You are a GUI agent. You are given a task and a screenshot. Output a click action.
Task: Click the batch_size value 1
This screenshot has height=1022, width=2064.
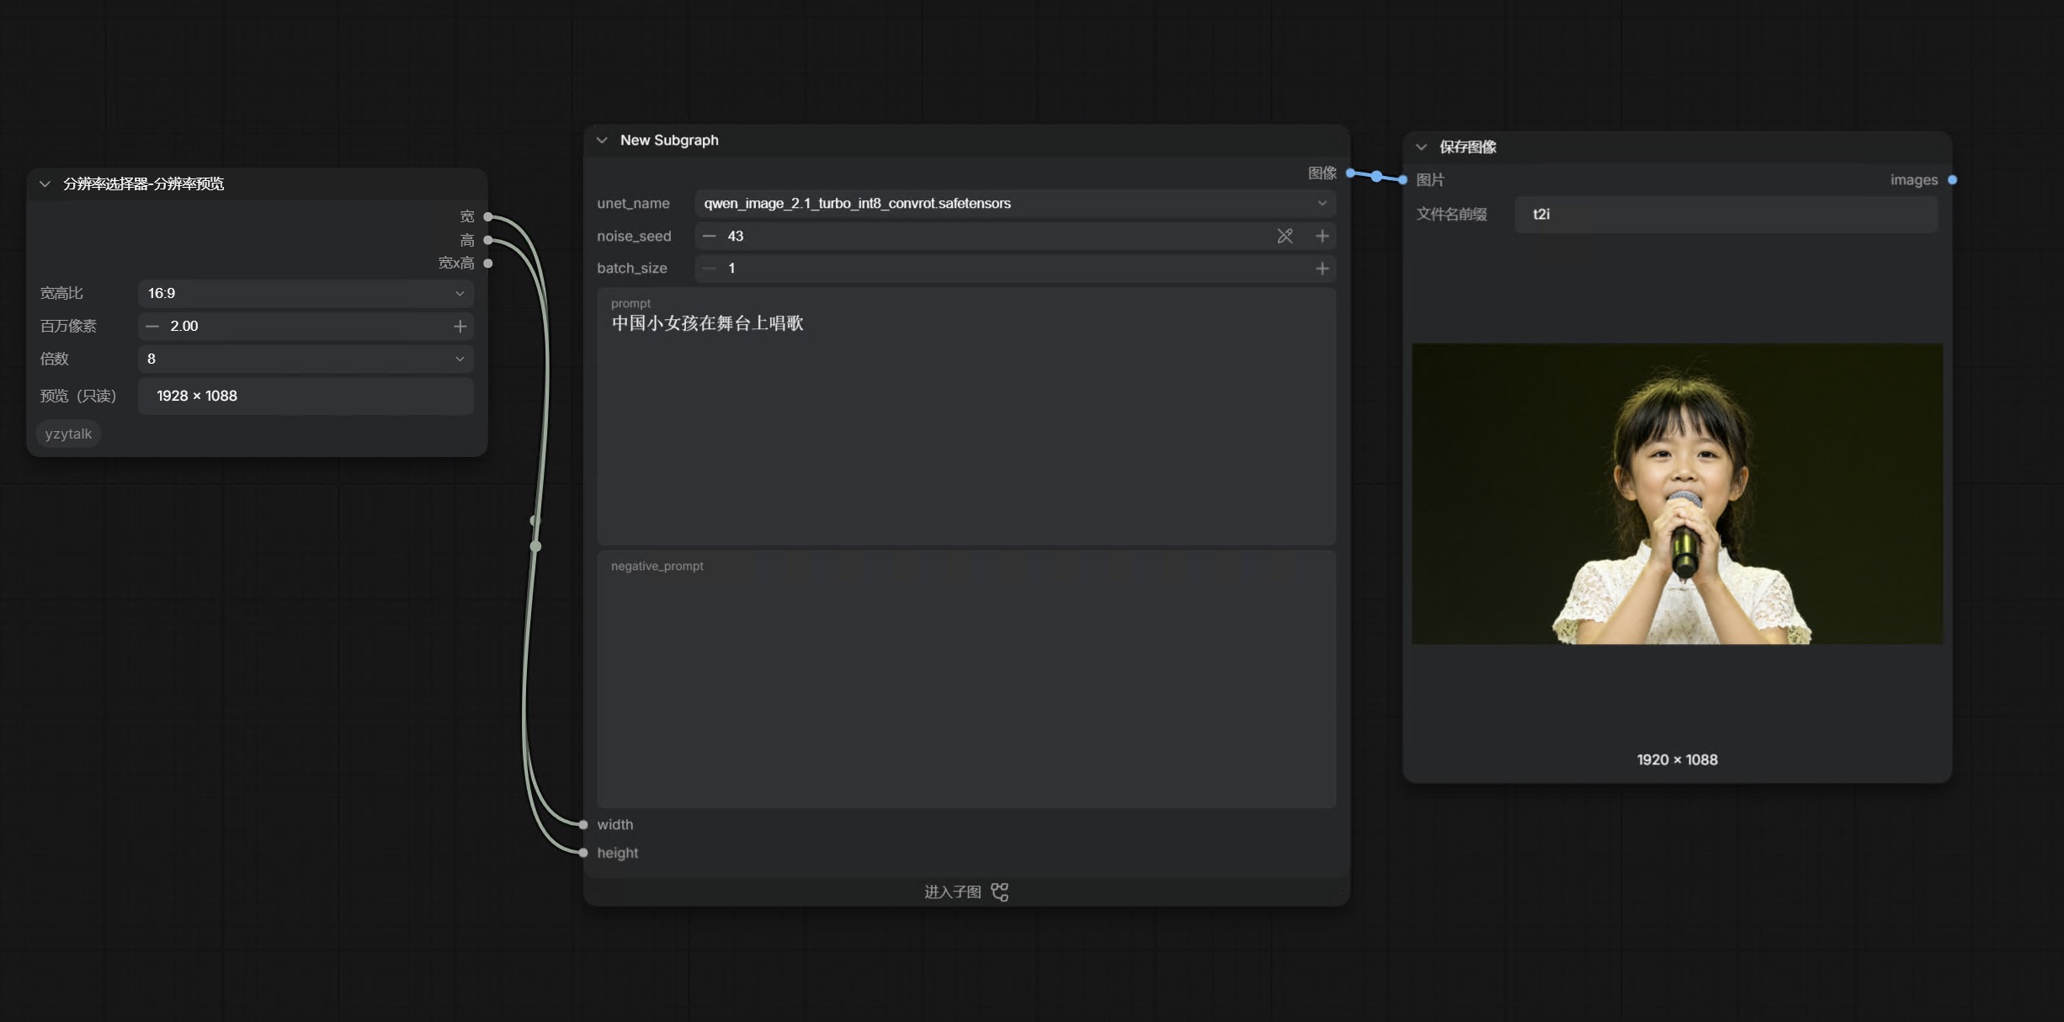(x=731, y=268)
